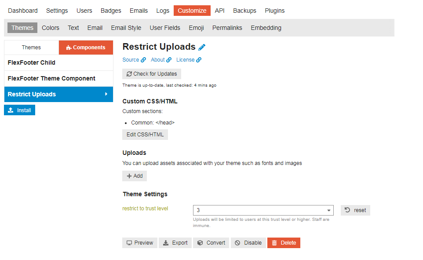The image size is (423, 260).
Task: Select FlexFooter Child in the component list
Action: click(58, 62)
